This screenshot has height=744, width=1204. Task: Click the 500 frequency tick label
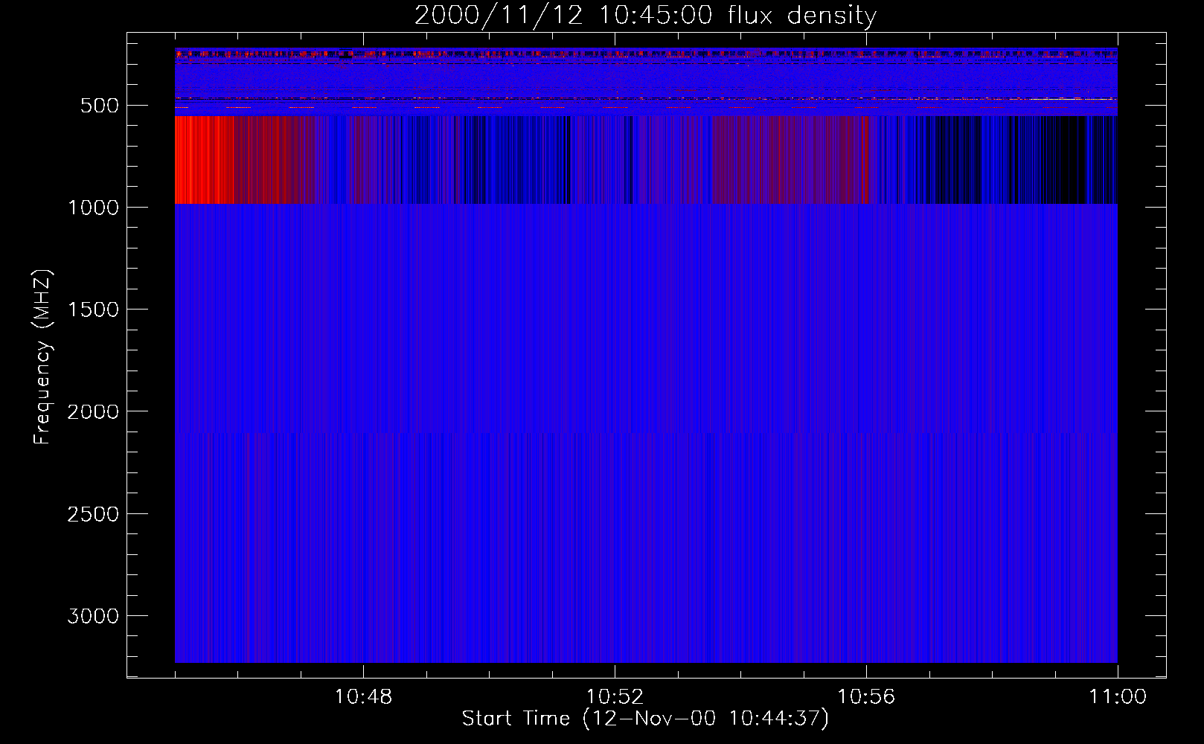(100, 106)
